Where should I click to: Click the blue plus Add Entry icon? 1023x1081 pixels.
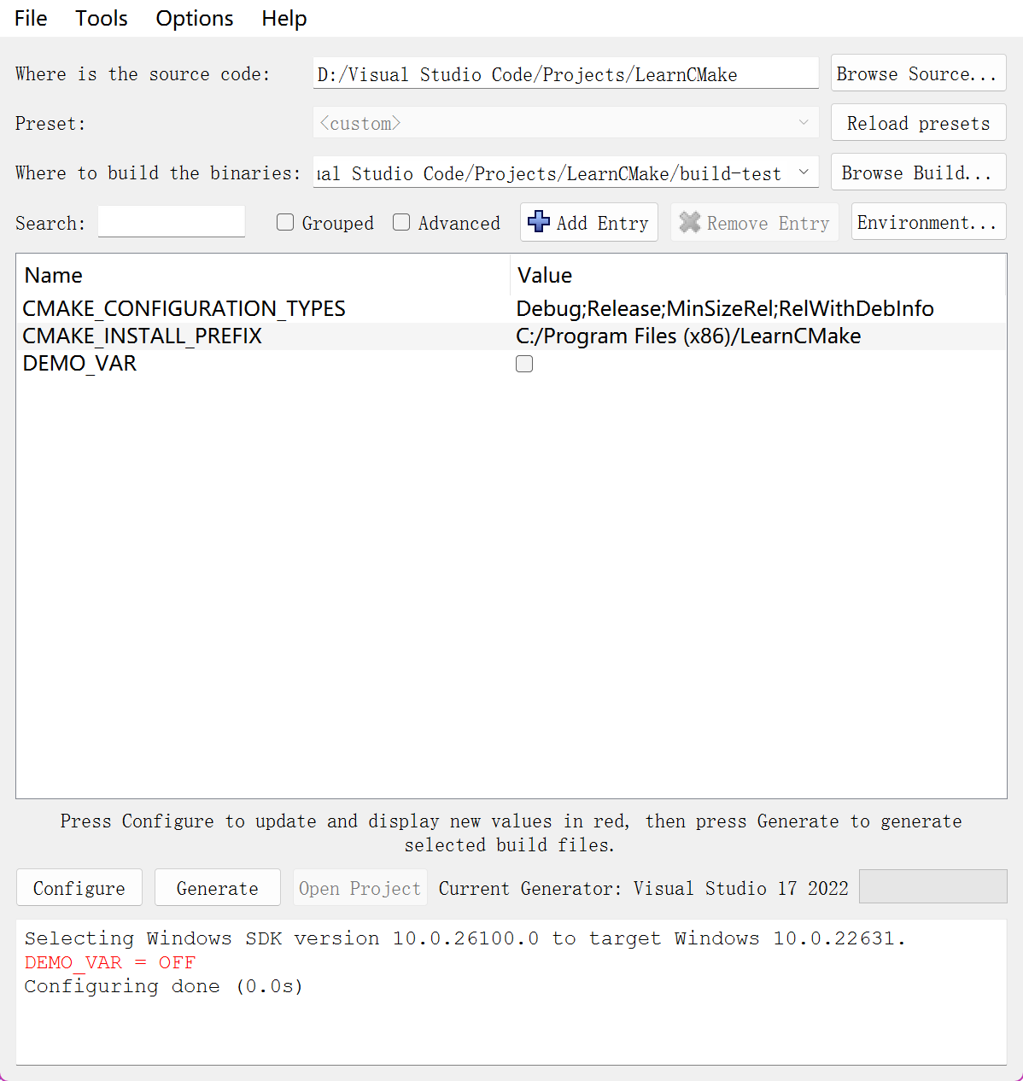[x=539, y=222]
